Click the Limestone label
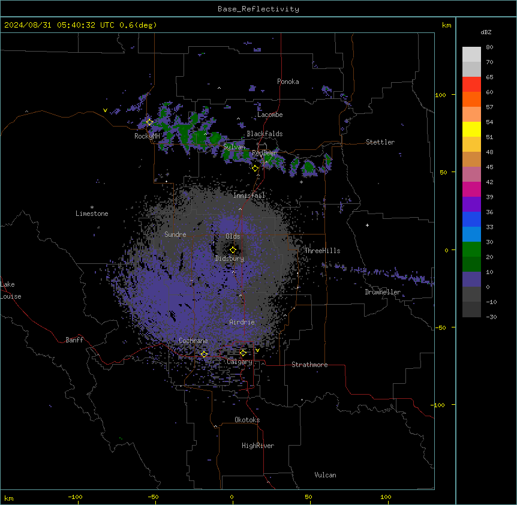Screen dimensions: 517x505 tap(92, 214)
